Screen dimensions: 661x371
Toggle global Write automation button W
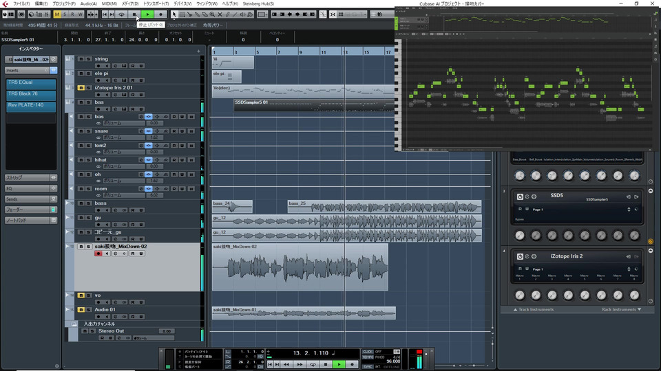pyautogui.click(x=80, y=14)
